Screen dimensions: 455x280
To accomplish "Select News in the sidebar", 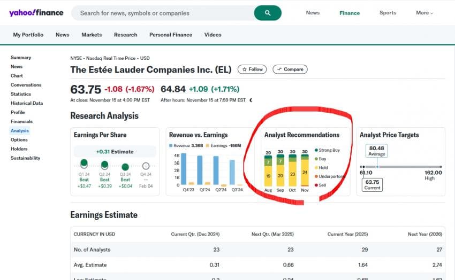I will pyautogui.click(x=17, y=67).
